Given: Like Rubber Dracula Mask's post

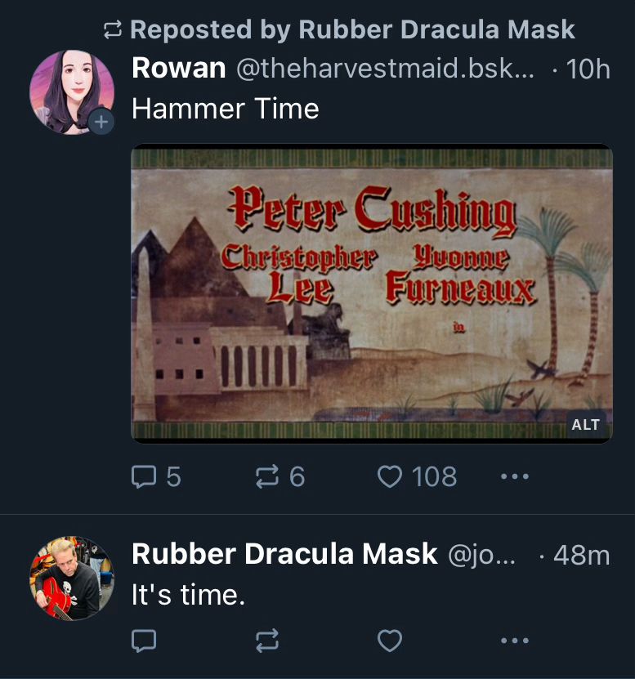Looking at the screenshot, I should pyautogui.click(x=390, y=641).
